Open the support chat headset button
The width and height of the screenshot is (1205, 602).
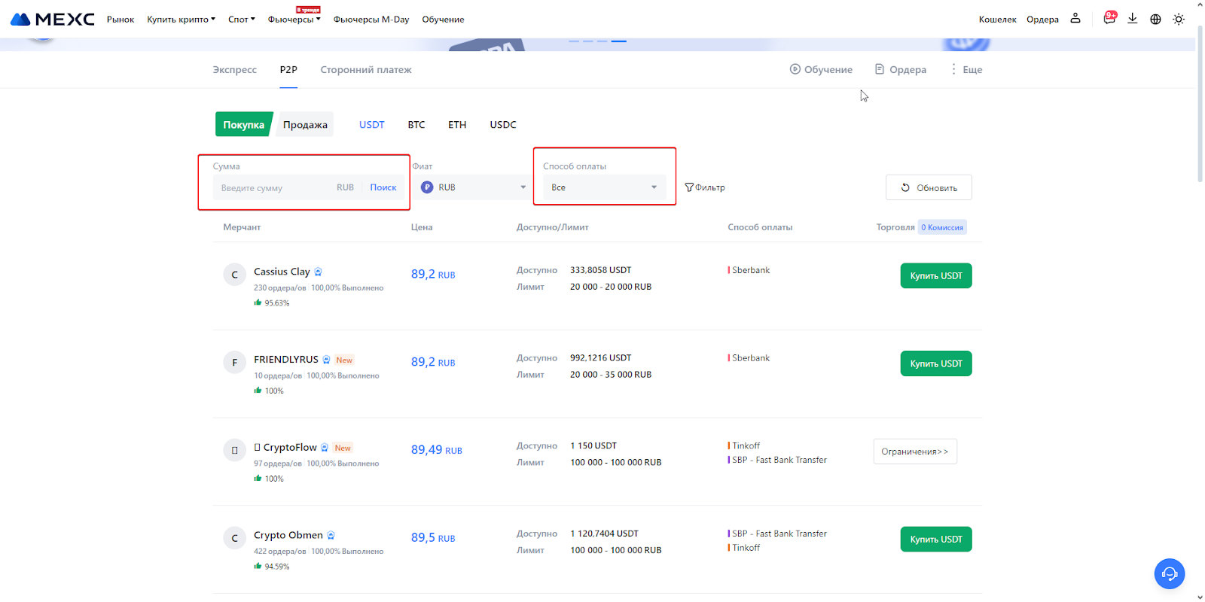1170,574
